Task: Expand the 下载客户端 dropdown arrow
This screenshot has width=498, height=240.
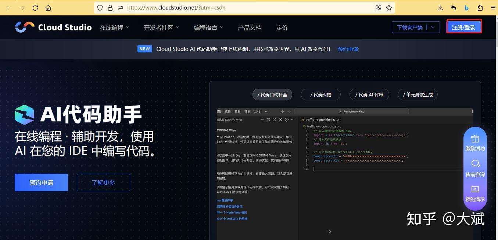Action: [433, 27]
